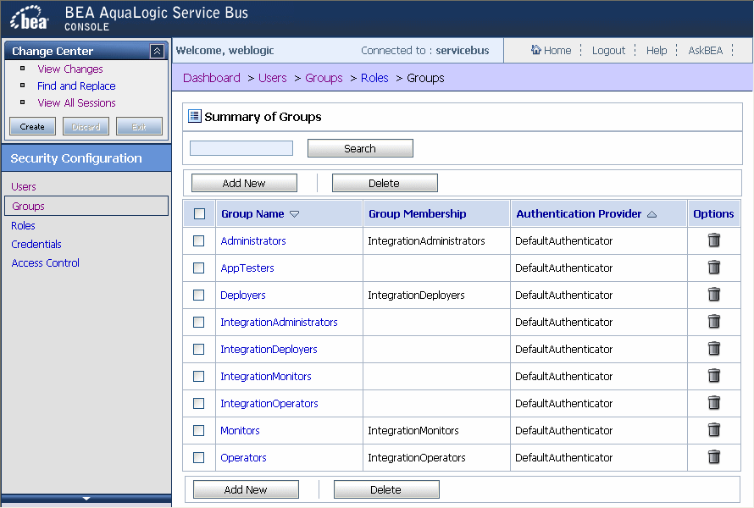Open Users in Security Configuration
The image size is (754, 508).
pyautogui.click(x=24, y=186)
